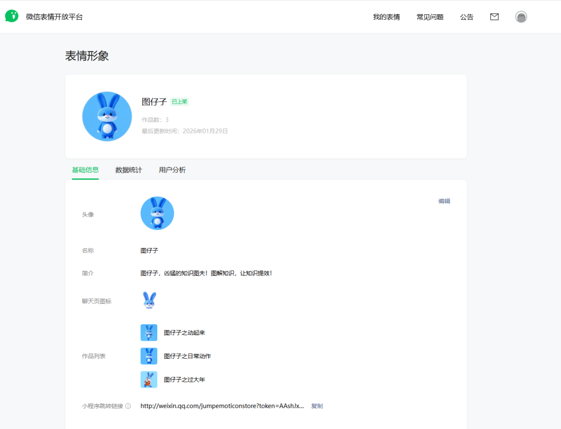This screenshot has height=429, width=561.
Task: Open the mail messages envelope icon
Action: (x=494, y=17)
